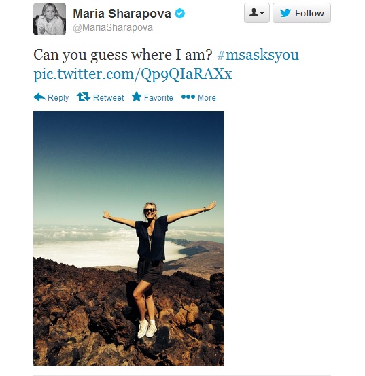Follow Maria Sharapova
Viewport: 365px width, 376px height.
tap(302, 13)
